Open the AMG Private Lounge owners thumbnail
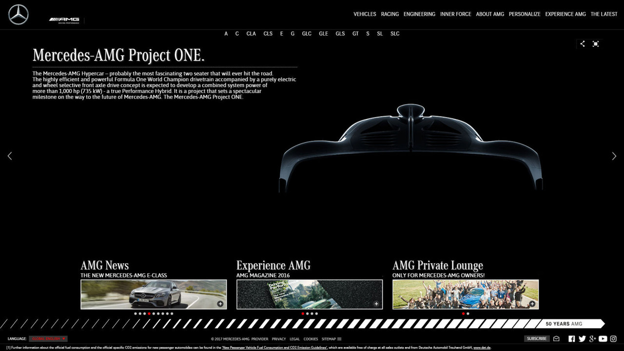 click(x=466, y=294)
